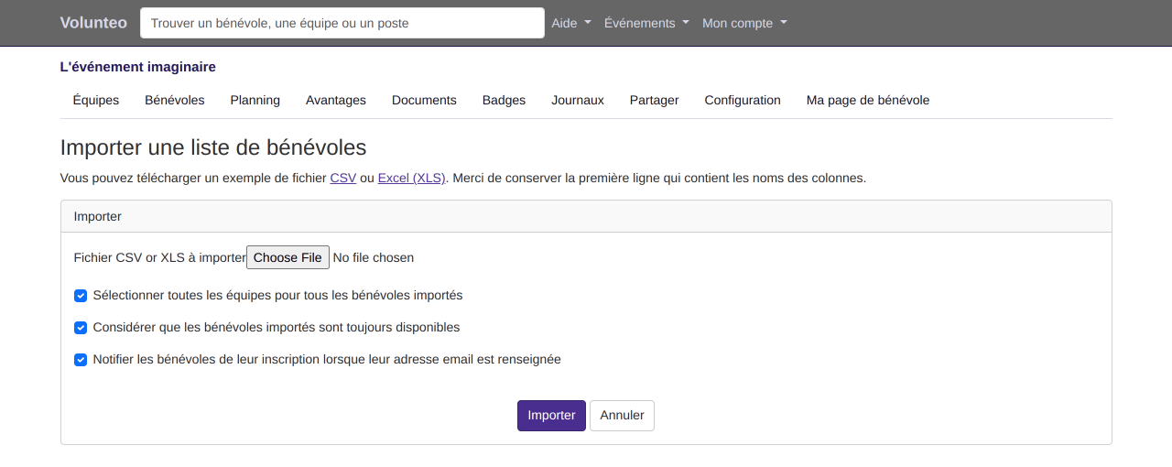This screenshot has width=1172, height=467.
Task: Go to the Configuration tab
Action: (743, 100)
